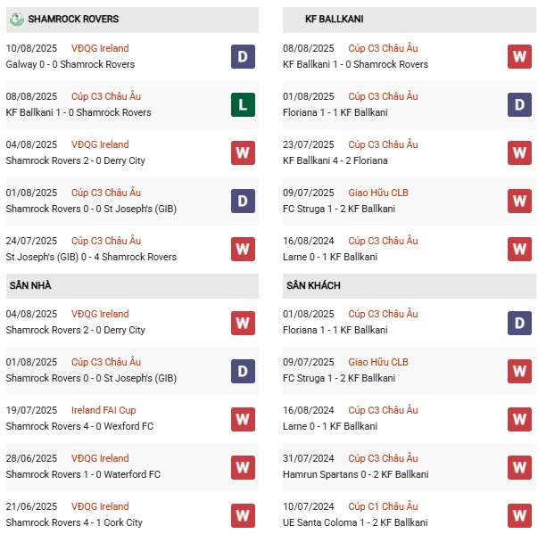
Task: Click W badge for Hamrun Spartans match
Action: [519, 467]
